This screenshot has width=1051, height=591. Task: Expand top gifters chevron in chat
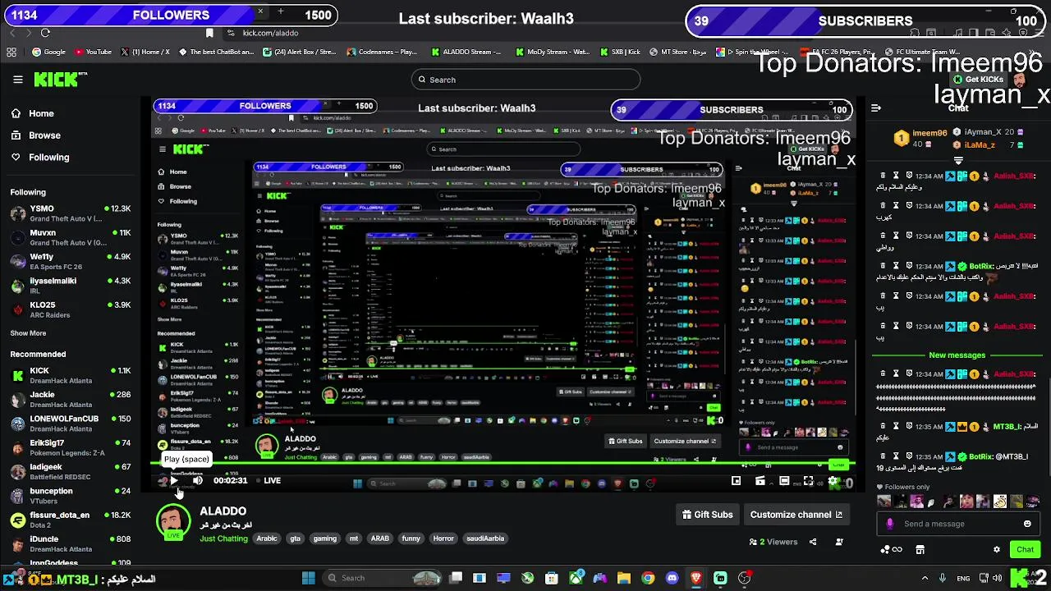[958, 161]
